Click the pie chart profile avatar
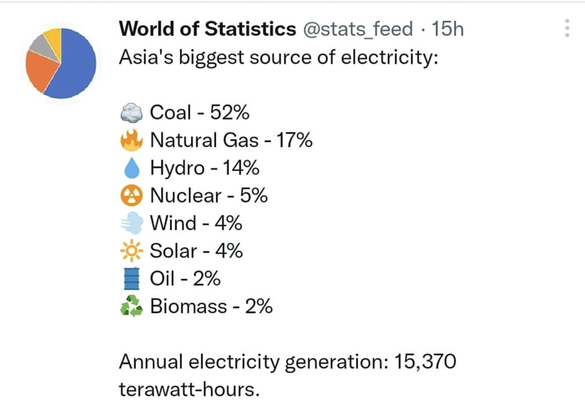Image resolution: width=585 pixels, height=414 pixels. click(61, 63)
